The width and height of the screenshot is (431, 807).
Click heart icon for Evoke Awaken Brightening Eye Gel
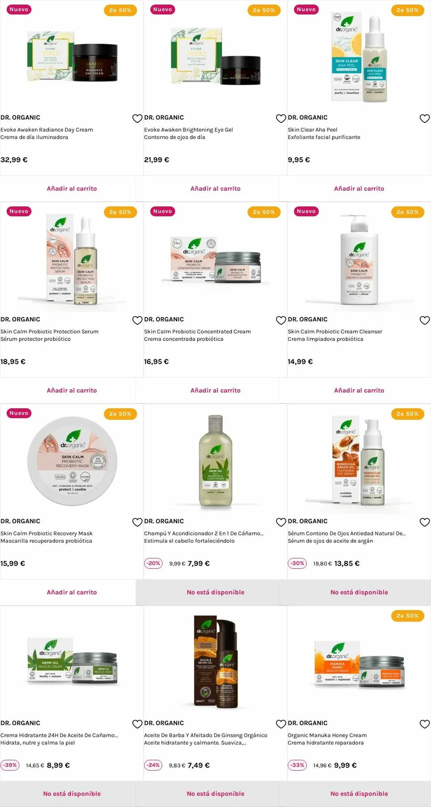(281, 118)
